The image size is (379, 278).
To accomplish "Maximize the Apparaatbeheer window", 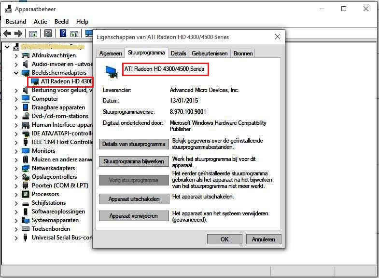I will coord(344,9).
